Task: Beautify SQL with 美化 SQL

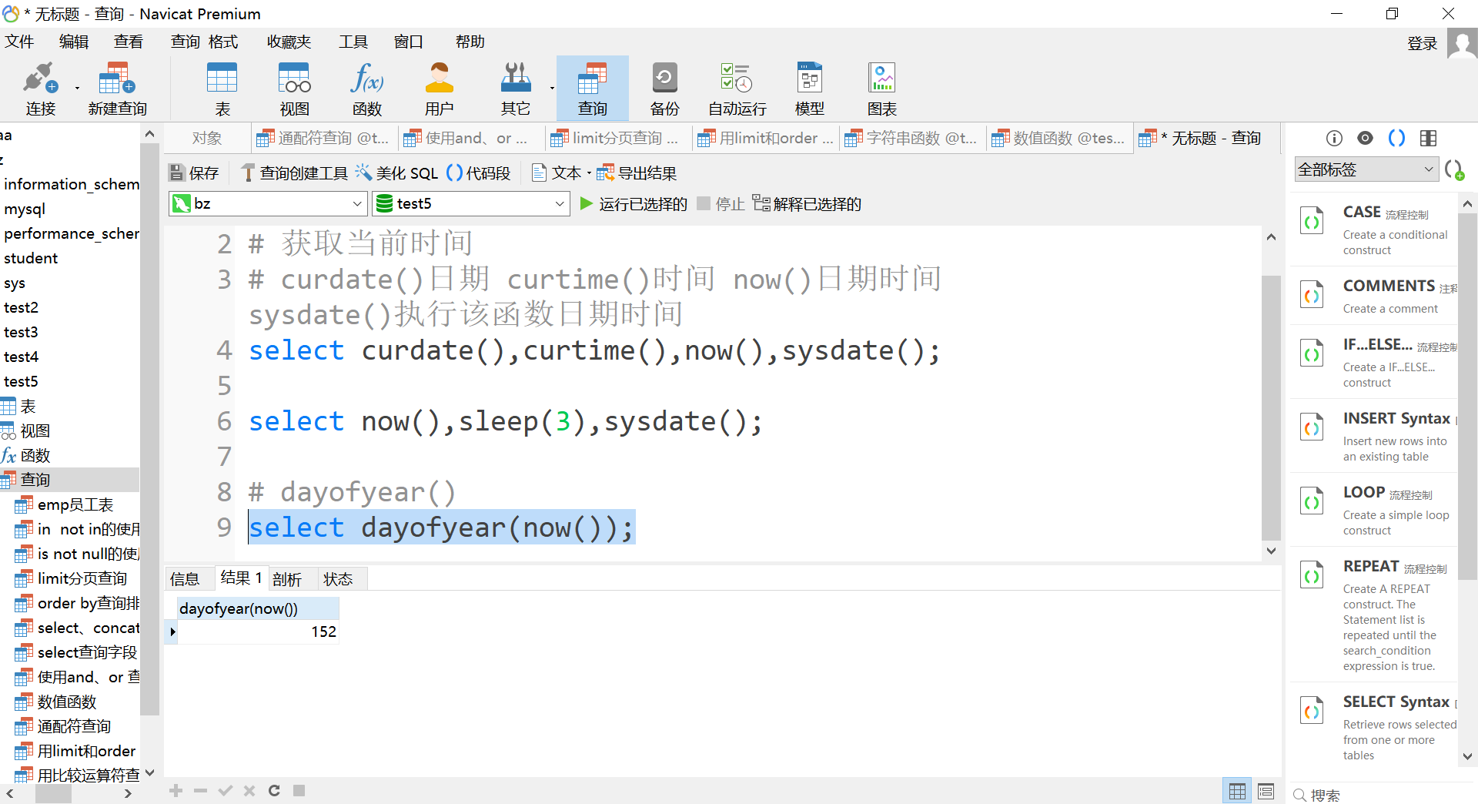Action: (x=396, y=173)
